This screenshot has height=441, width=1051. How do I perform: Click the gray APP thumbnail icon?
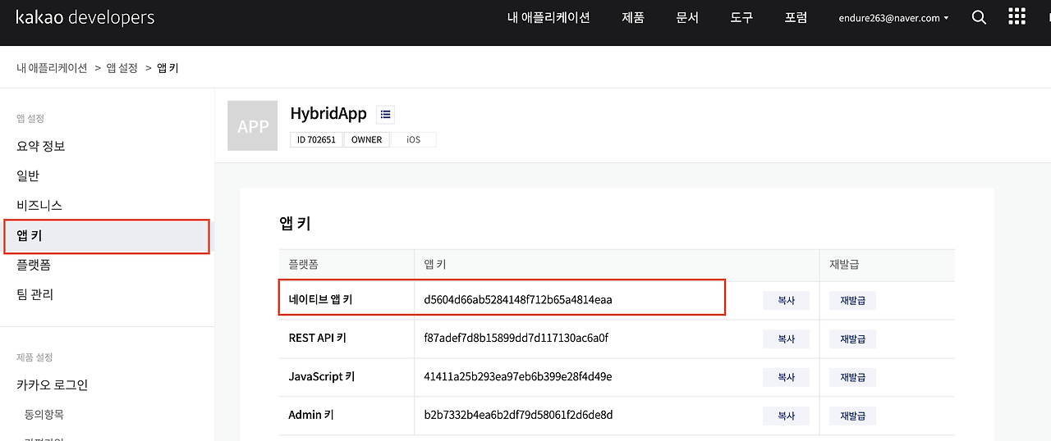pos(253,126)
